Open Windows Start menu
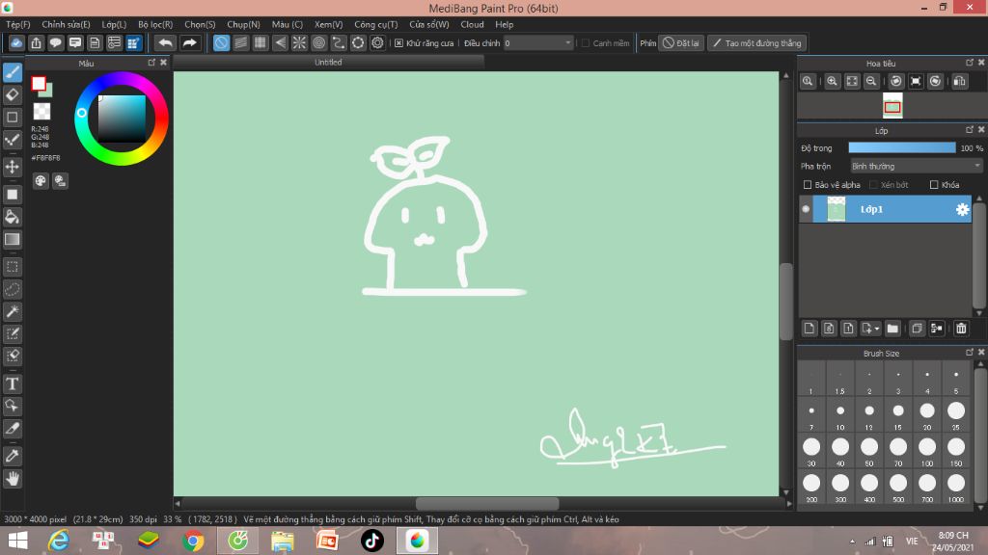The height and width of the screenshot is (555, 988). (17, 541)
